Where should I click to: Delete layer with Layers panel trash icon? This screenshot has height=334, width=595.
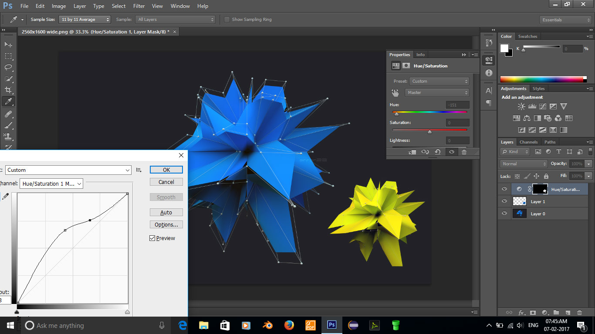[x=579, y=313]
